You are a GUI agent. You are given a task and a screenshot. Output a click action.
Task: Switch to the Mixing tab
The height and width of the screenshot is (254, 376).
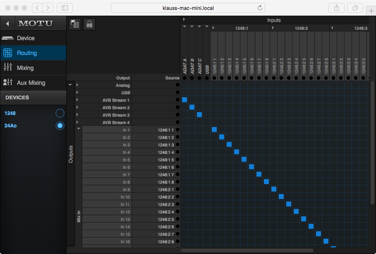(x=34, y=68)
